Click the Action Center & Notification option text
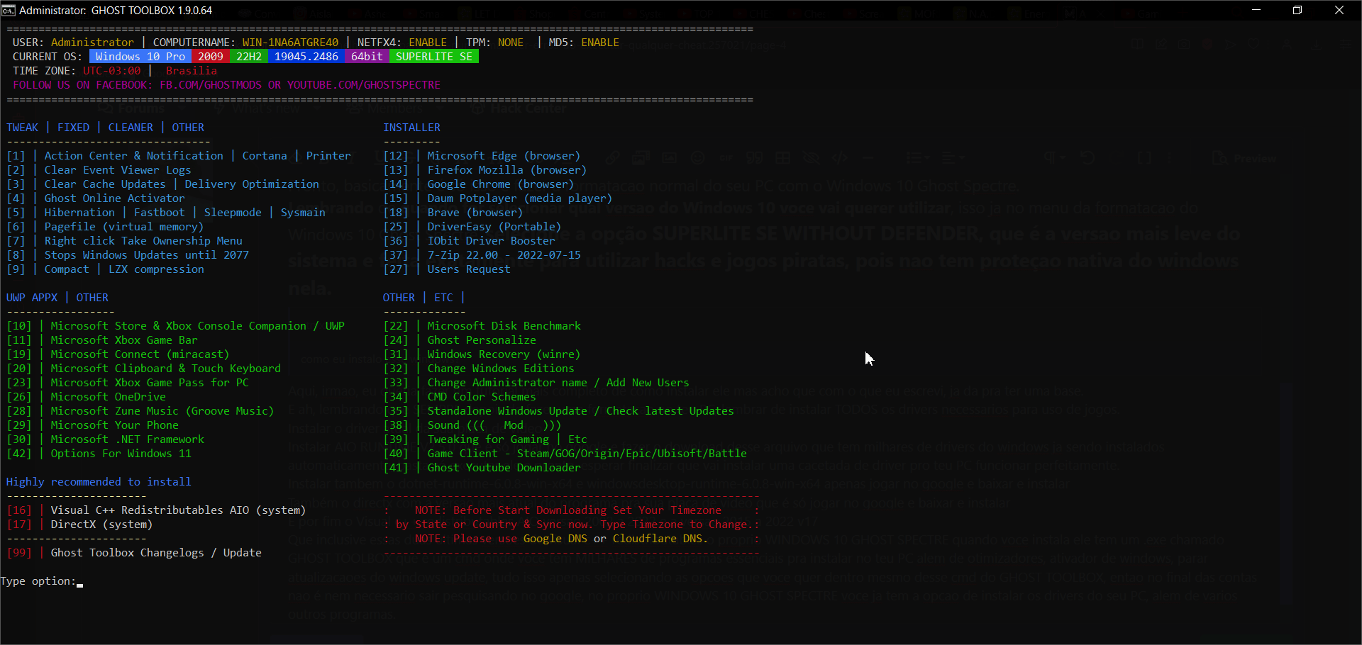The image size is (1362, 645). click(133, 156)
